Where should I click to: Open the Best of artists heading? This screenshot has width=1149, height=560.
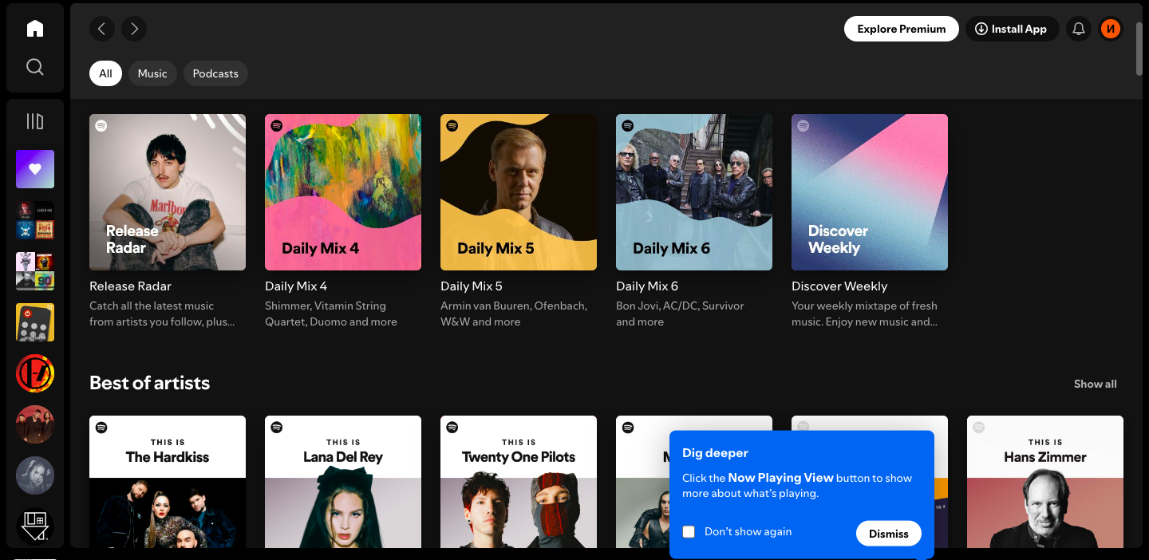(150, 383)
